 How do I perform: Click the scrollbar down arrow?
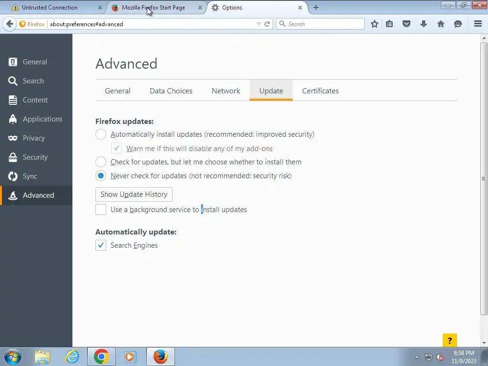point(484,343)
